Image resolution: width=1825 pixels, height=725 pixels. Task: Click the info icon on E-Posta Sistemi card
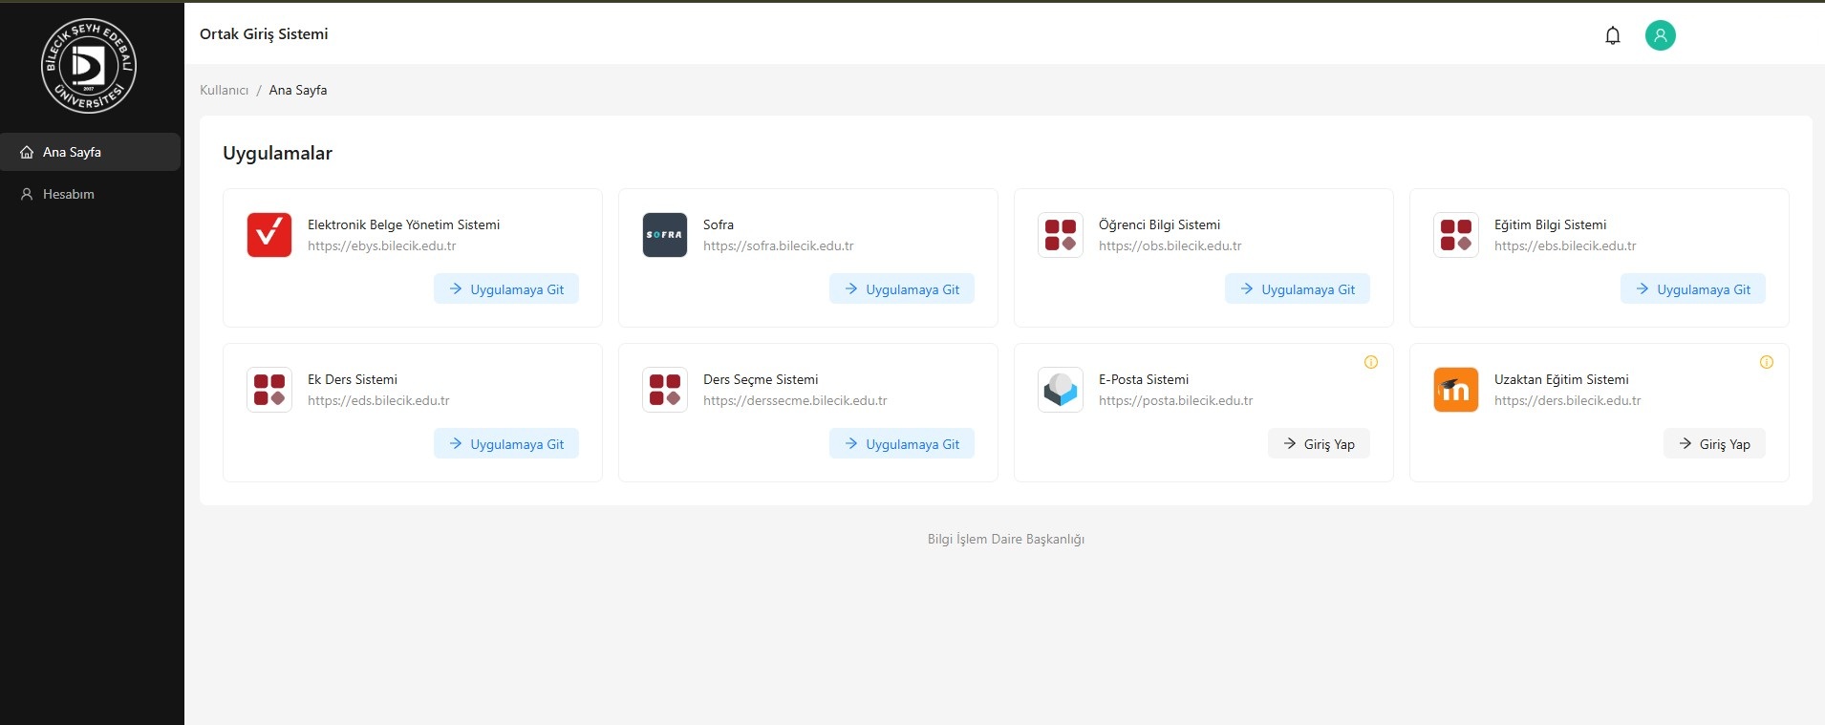[x=1370, y=362]
